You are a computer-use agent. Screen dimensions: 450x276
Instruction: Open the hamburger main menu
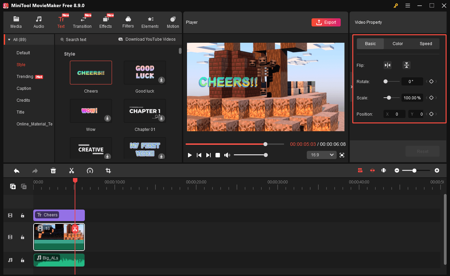click(408, 6)
